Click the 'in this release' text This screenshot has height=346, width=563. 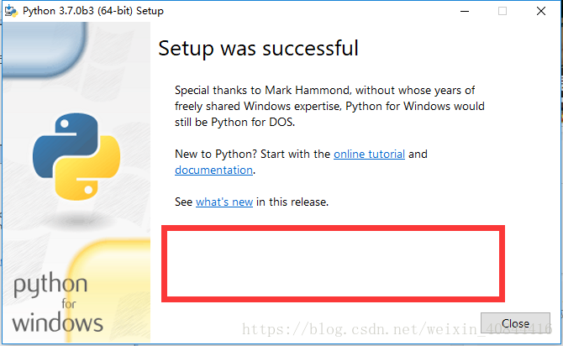tap(292, 202)
